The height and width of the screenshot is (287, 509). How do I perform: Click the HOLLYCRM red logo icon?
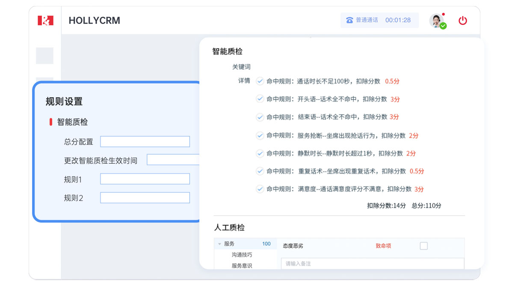(x=45, y=20)
